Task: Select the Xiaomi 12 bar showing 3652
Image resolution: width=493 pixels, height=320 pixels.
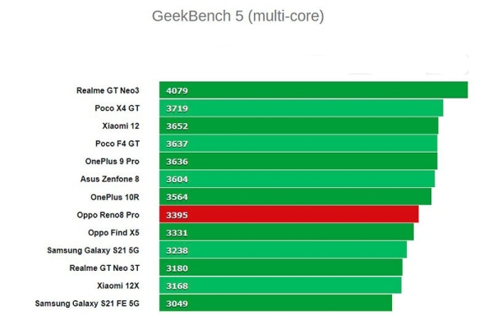Action: (299, 126)
